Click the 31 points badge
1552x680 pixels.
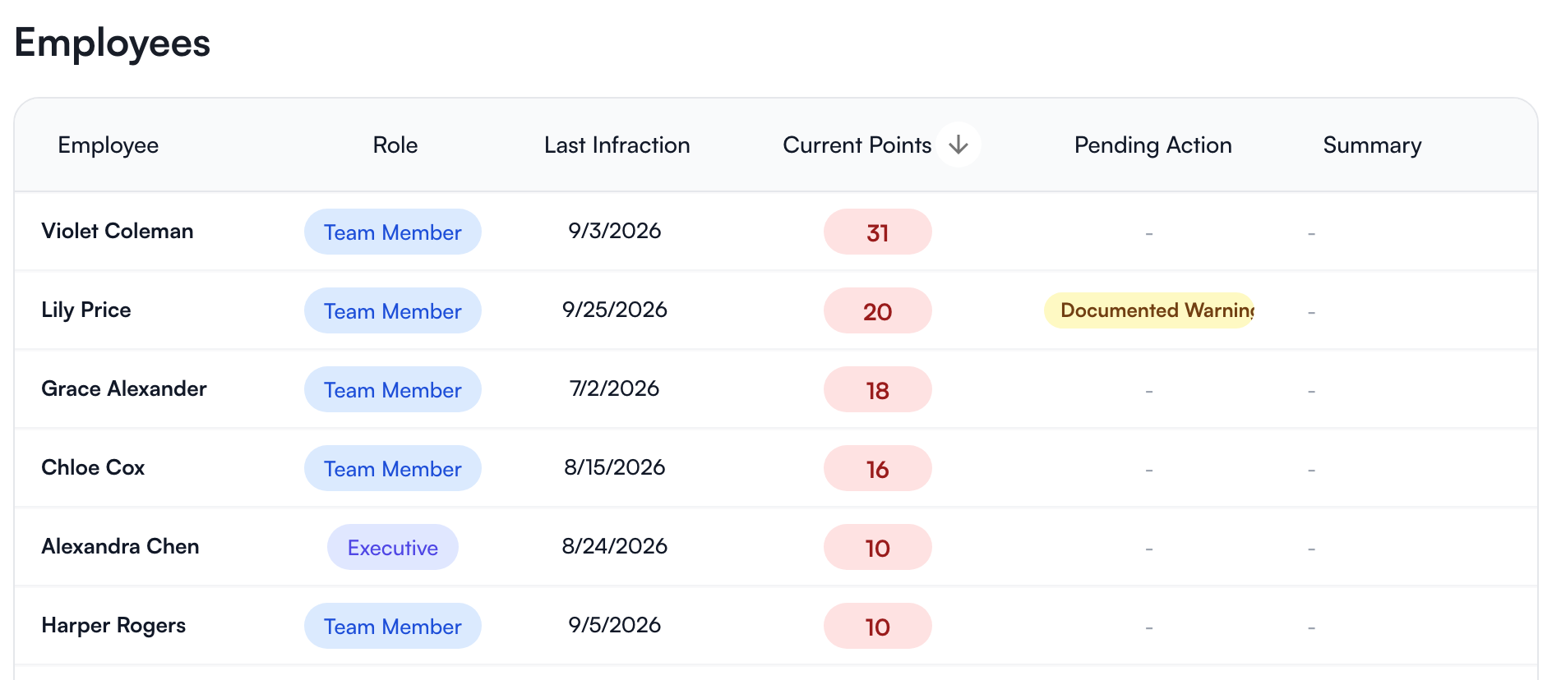coord(878,232)
